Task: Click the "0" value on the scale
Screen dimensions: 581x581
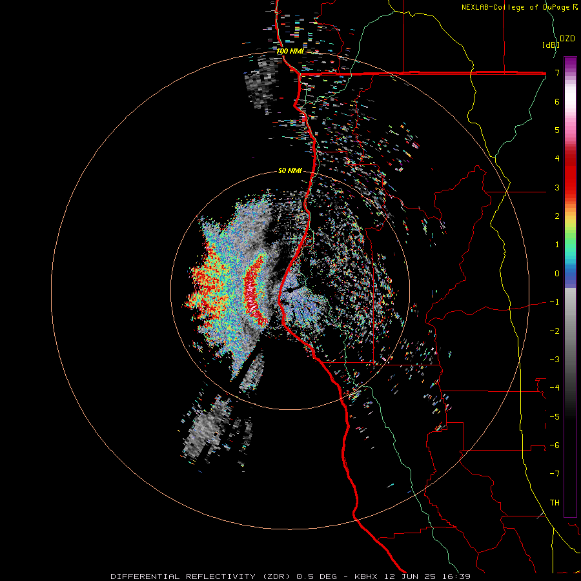Action: [x=557, y=274]
